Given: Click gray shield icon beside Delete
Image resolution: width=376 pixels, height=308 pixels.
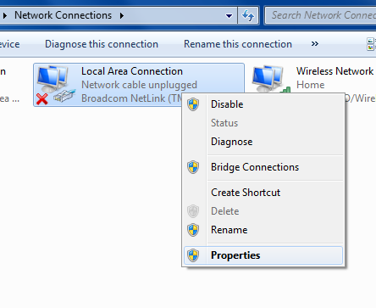Looking at the screenshot, I should tap(193, 211).
